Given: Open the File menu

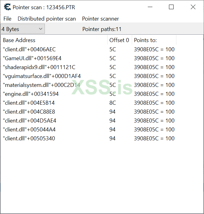Looking at the screenshot, I should pyautogui.click(x=7, y=19).
